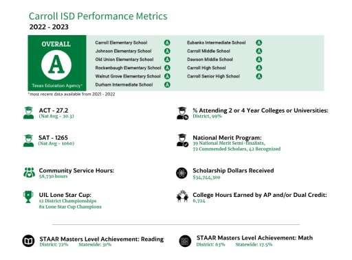Click the STAAR Math circular icon

[x=185, y=241]
